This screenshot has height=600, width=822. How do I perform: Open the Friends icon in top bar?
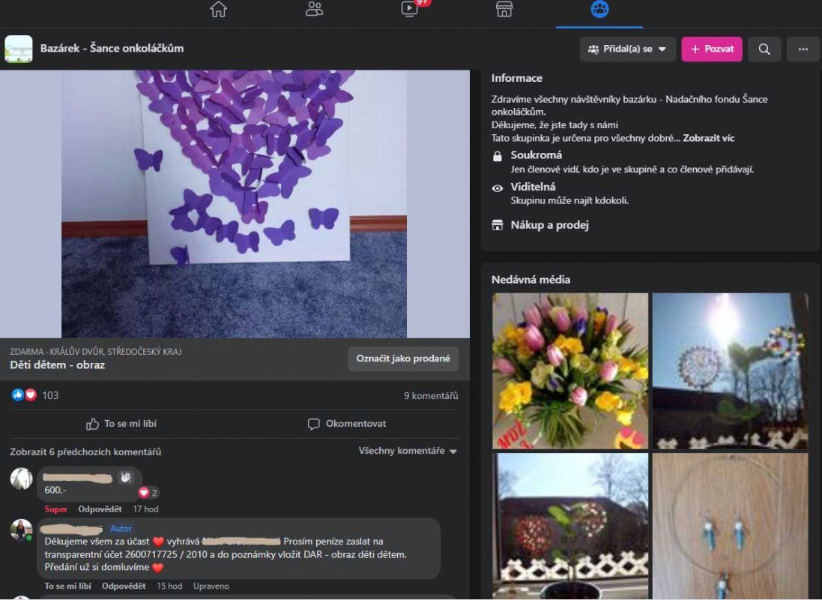point(314,10)
